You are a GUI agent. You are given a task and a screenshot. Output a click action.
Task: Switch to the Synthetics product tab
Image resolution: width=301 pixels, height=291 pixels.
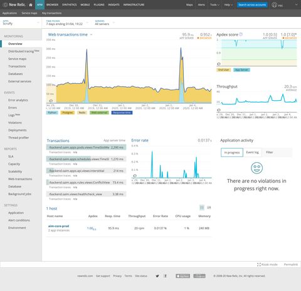(x=70, y=4)
